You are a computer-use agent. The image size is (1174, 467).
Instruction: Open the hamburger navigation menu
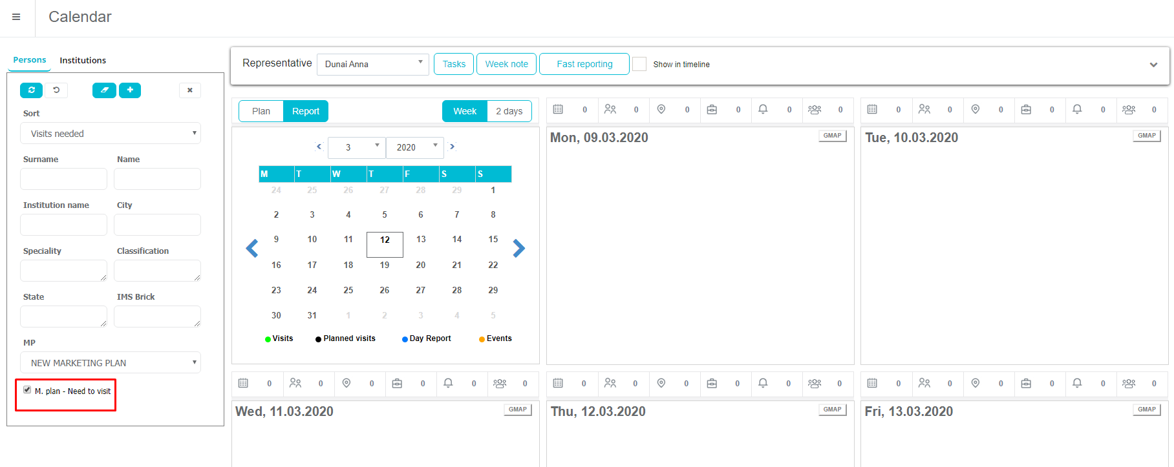16,17
